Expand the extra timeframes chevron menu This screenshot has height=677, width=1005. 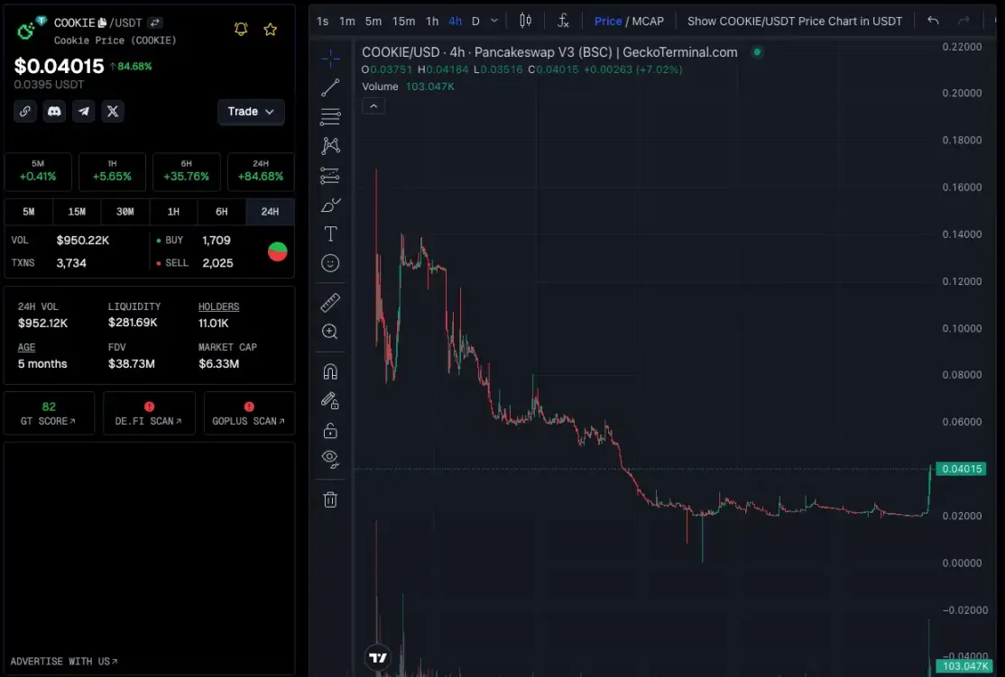(x=493, y=20)
